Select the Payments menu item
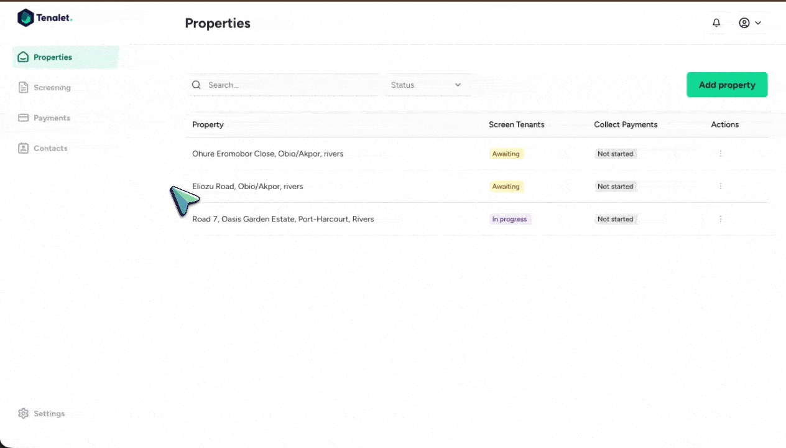 [x=52, y=118]
